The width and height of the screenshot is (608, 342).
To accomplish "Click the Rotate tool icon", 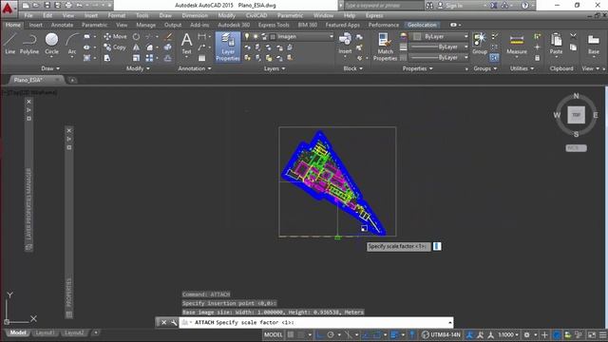I will coord(136,36).
